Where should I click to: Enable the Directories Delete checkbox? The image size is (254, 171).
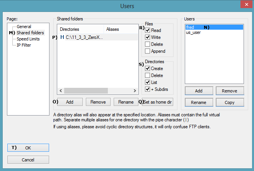pyautogui.click(x=147, y=75)
